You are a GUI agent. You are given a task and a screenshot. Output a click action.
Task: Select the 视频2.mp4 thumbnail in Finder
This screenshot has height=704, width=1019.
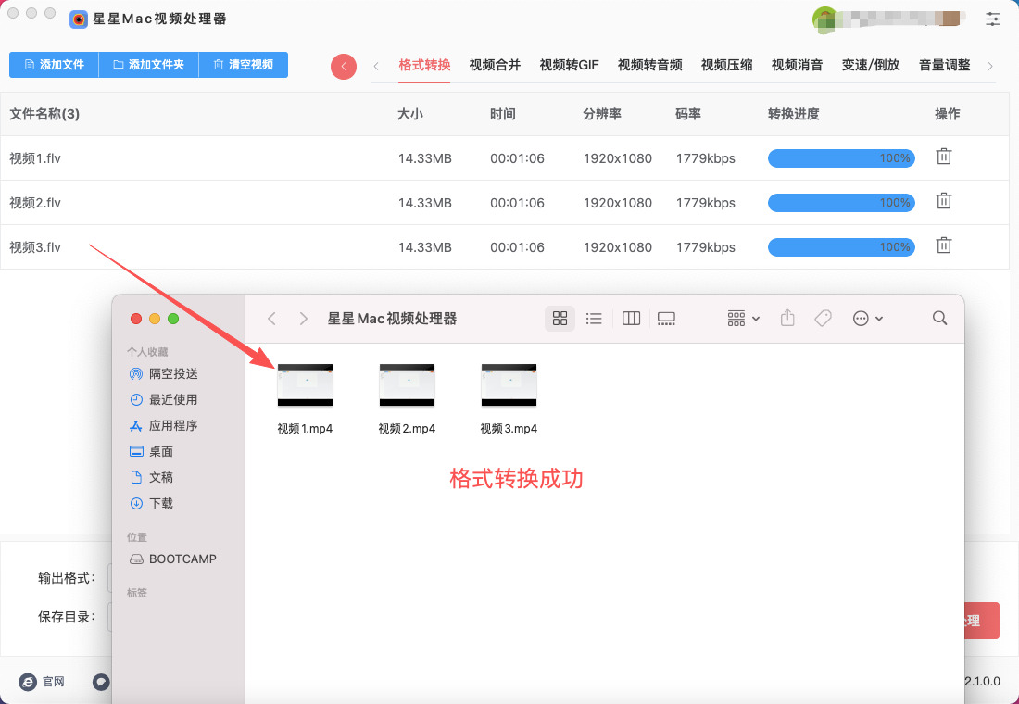[x=407, y=384]
